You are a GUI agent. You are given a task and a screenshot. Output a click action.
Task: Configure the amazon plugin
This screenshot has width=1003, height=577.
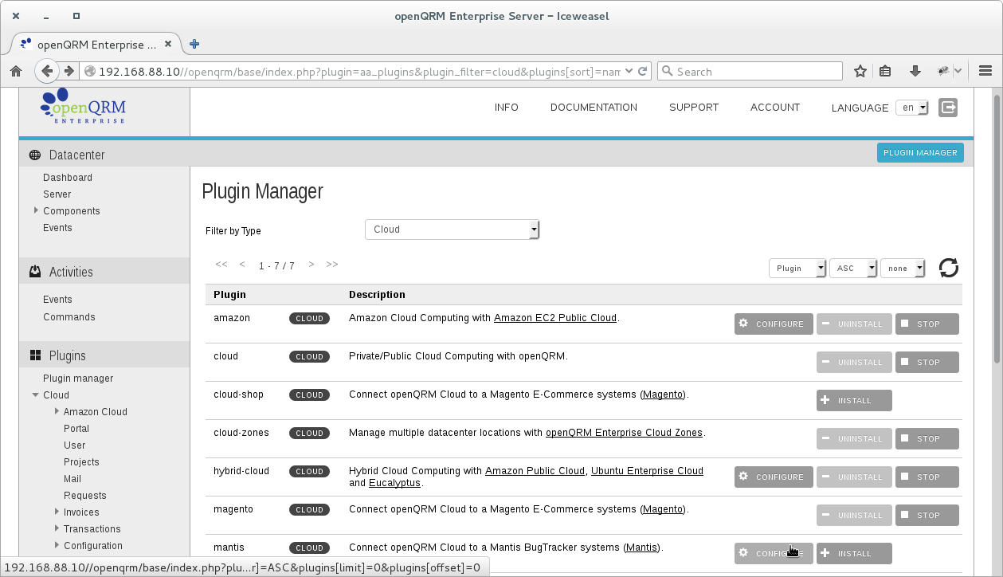coord(774,324)
